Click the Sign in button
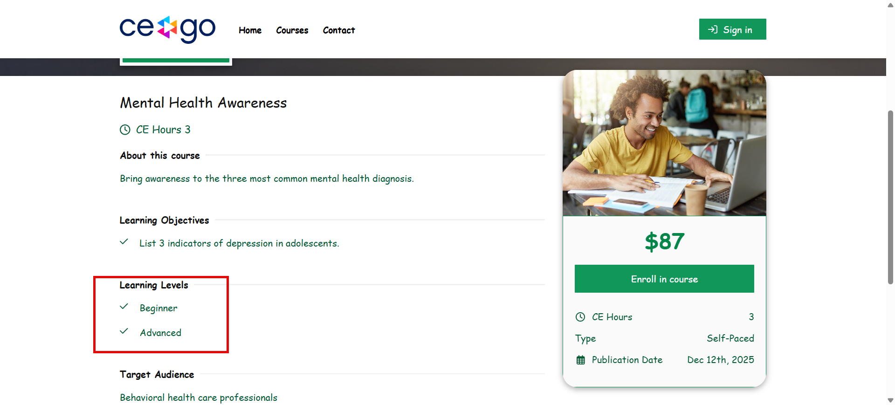Viewport: 895px width, 405px height. (732, 29)
